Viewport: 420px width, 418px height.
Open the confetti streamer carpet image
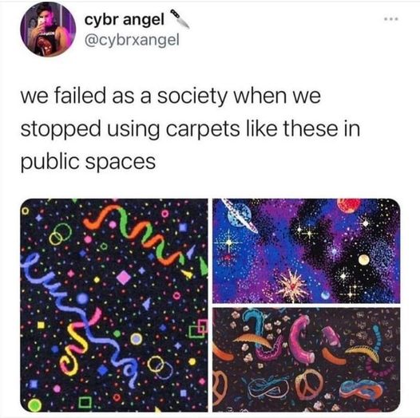(x=114, y=306)
